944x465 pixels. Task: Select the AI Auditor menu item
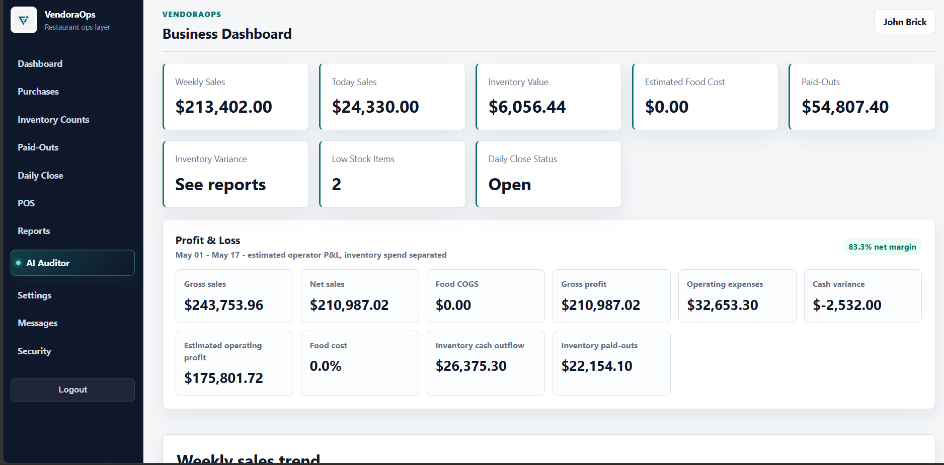(x=72, y=263)
